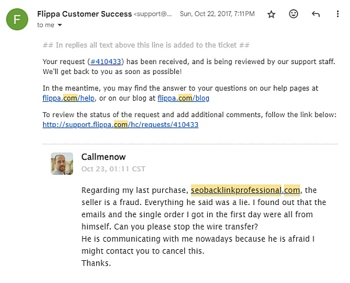Image resolution: width=350 pixels, height=283 pixels.
Task: Add an emoji reaction to the email
Action: pyautogui.click(x=293, y=14)
